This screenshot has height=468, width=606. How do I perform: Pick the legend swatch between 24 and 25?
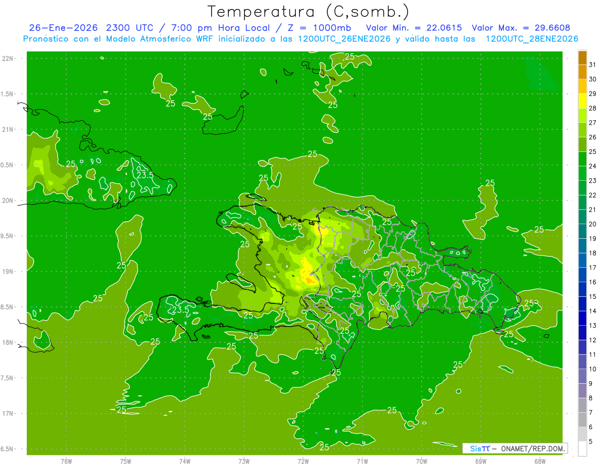coord(582,159)
